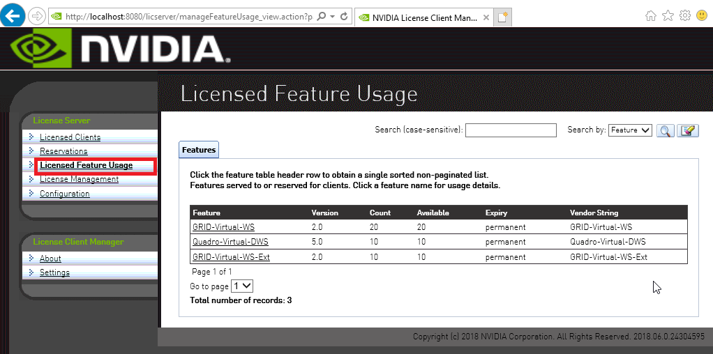Click the favorites star icon
713x354 pixels.
pyautogui.click(x=668, y=15)
